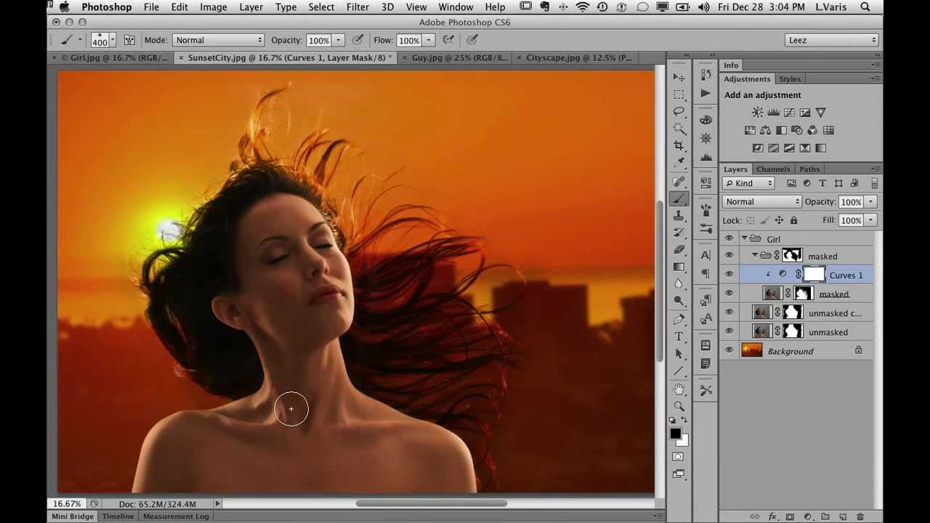Viewport: 930px width, 523px height.
Task: Open the Mini Bridge panel
Action: [x=72, y=516]
